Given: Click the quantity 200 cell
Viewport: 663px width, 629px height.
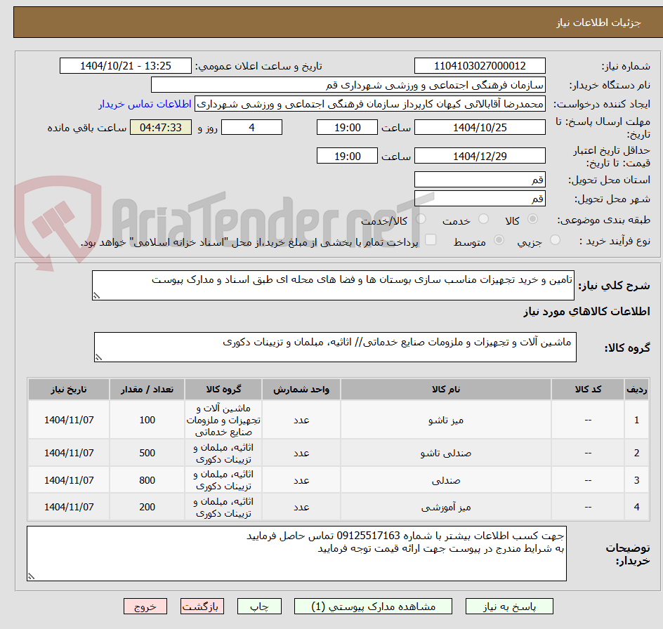Looking at the screenshot, I should pyautogui.click(x=147, y=507).
